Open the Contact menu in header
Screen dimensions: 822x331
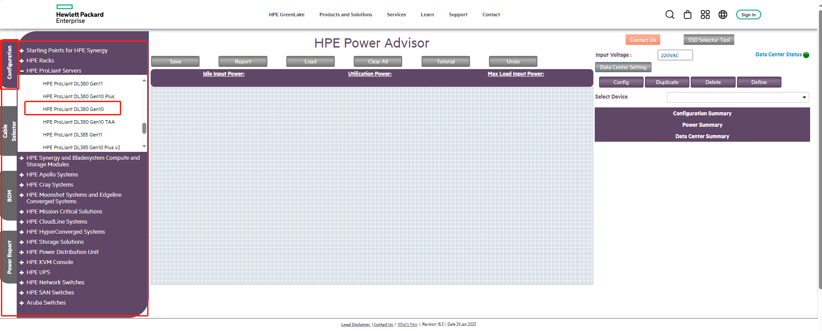(x=491, y=15)
